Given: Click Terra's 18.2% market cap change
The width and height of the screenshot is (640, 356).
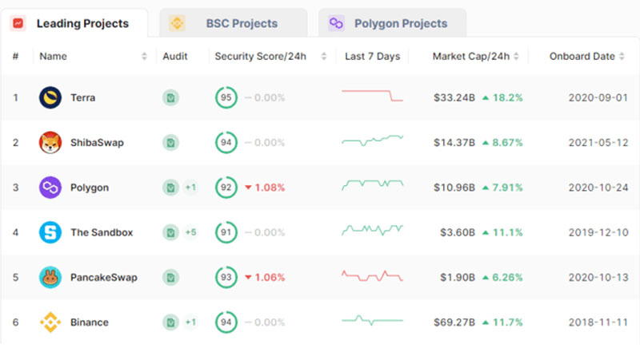Looking at the screenshot, I should pyautogui.click(x=502, y=97).
